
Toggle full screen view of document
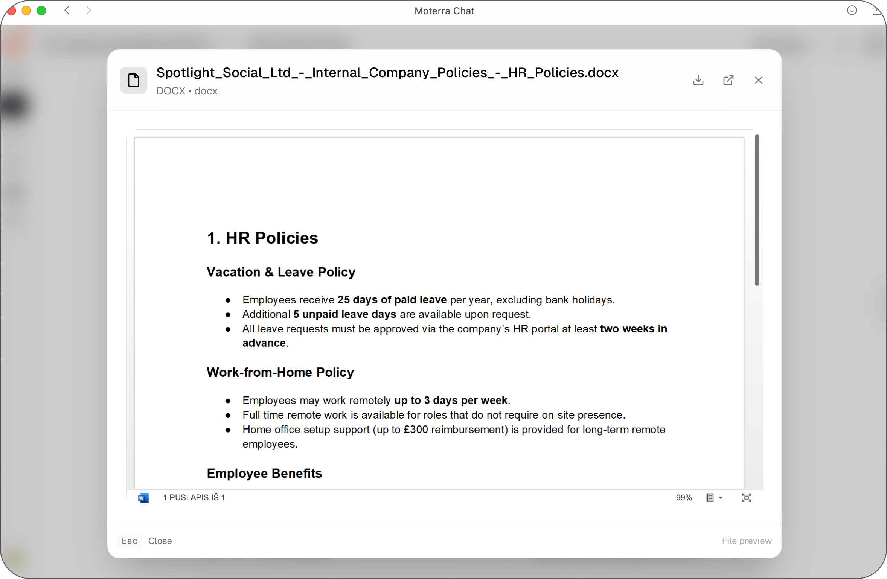[746, 498]
